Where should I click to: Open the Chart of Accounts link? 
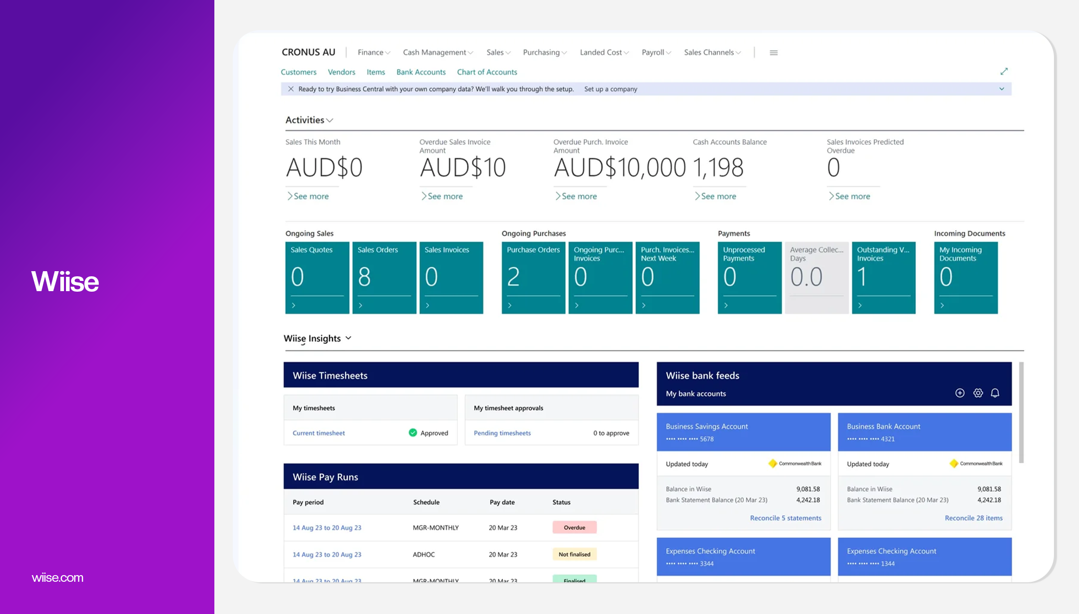pos(487,72)
